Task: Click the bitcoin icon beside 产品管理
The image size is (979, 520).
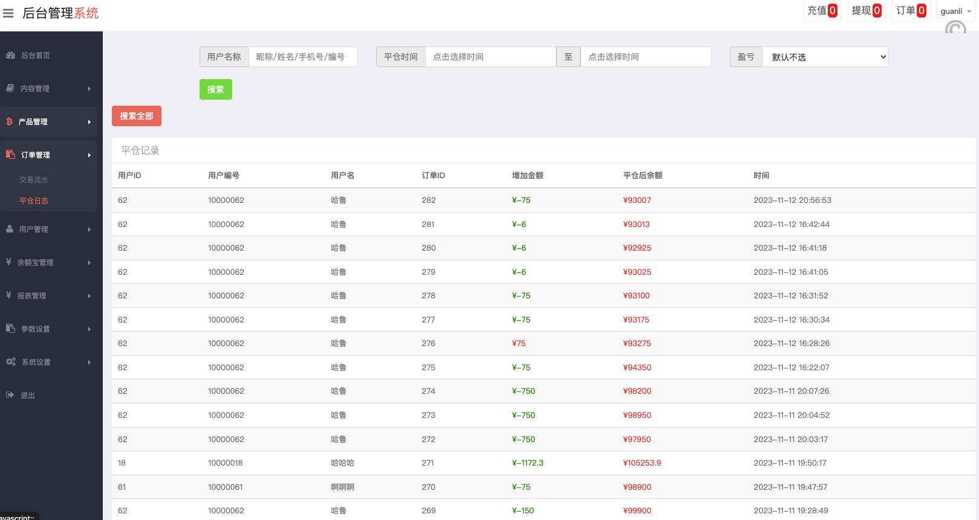Action: (9, 121)
